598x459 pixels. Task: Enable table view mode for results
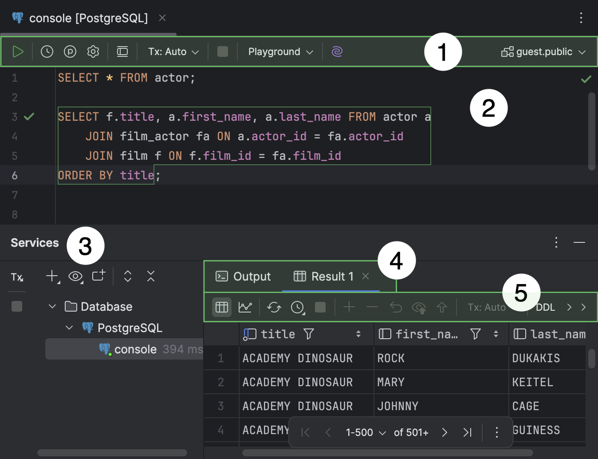[221, 307]
